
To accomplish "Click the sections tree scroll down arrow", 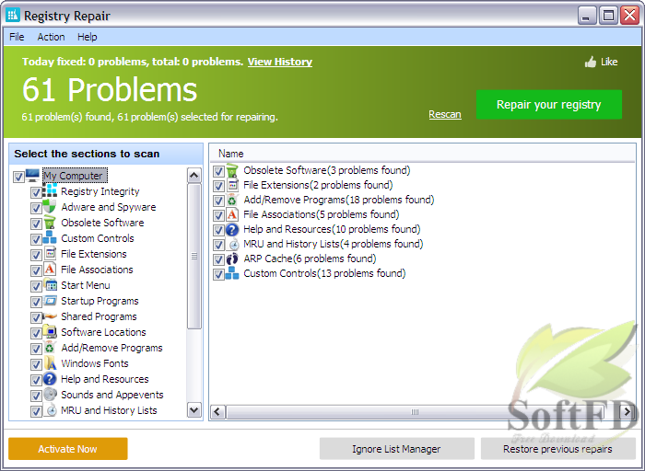I will pos(194,409).
